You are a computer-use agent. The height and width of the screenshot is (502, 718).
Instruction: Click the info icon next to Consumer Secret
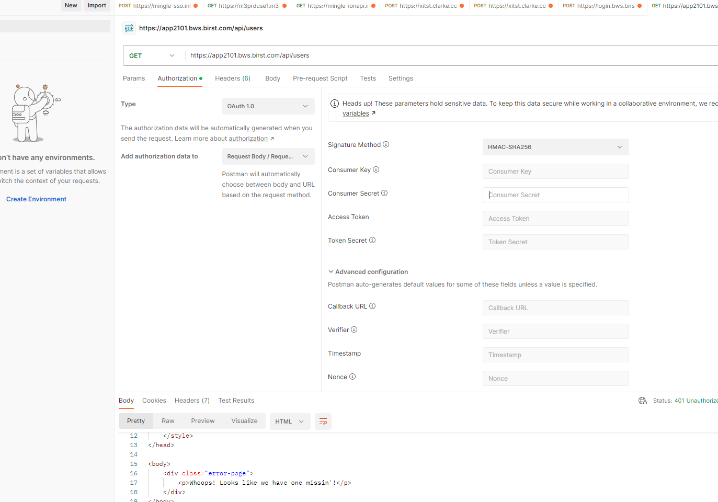pos(384,193)
